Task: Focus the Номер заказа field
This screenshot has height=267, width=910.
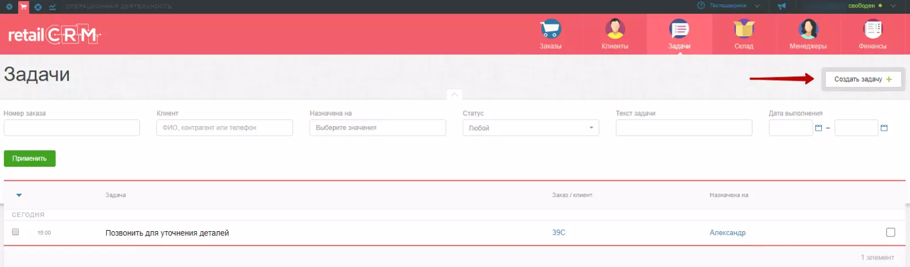Action: tap(72, 128)
